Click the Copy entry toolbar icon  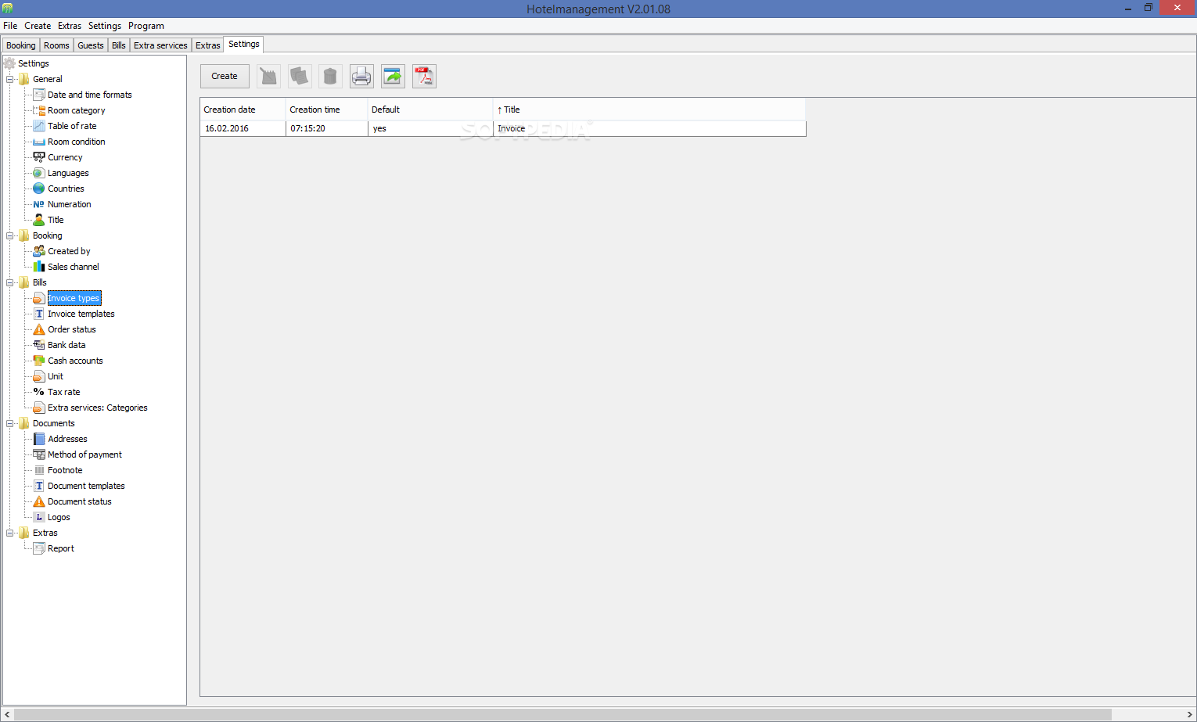tap(300, 76)
